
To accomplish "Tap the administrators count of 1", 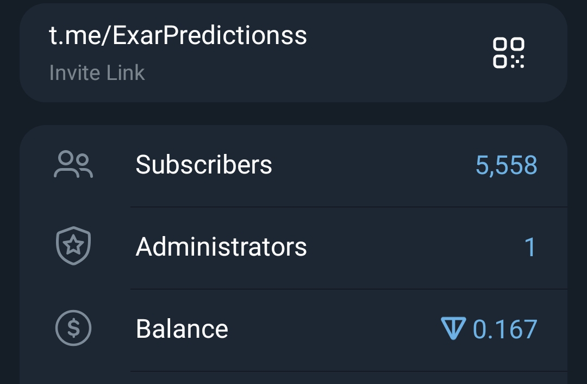I will [x=530, y=247].
